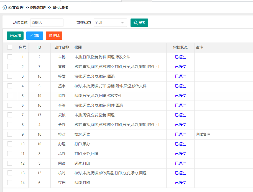This screenshot has width=253, height=192.
Task: Check the row for 拟办 action
Action: (10, 96)
